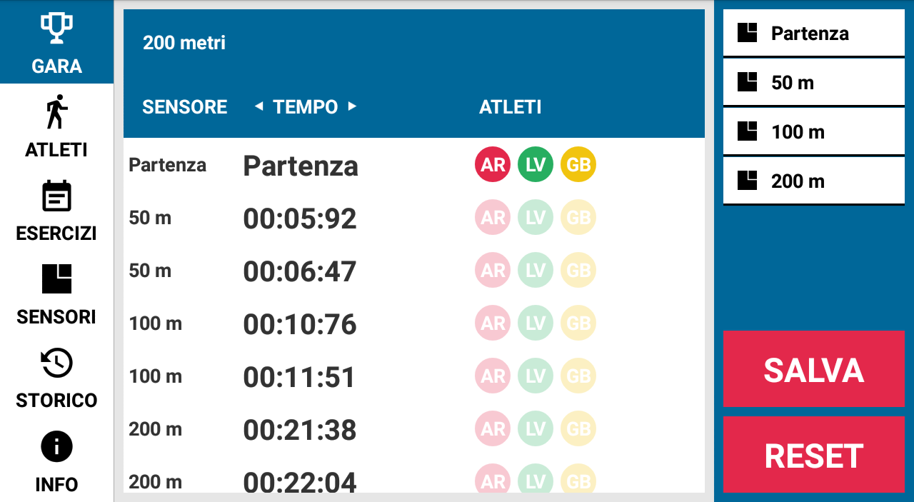Screen dimensions: 914x502
Task: Open the INFO section
Action: click(56, 460)
